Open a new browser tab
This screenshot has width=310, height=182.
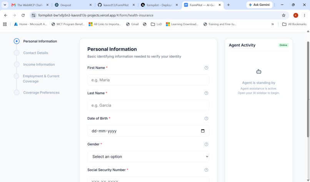click(228, 5)
